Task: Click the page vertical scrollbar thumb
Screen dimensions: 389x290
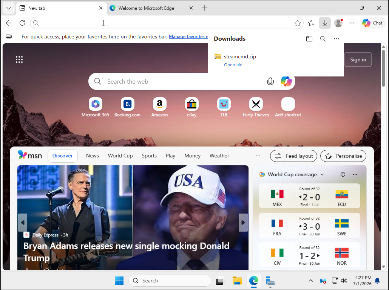Action: point(384,68)
